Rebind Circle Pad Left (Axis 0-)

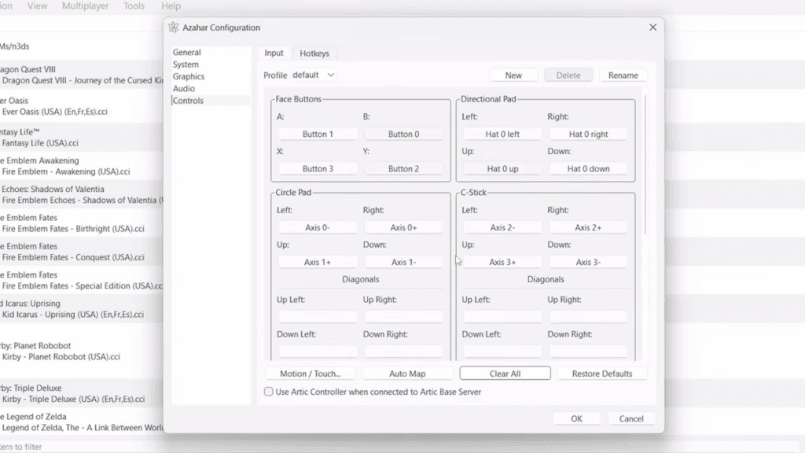318,227
